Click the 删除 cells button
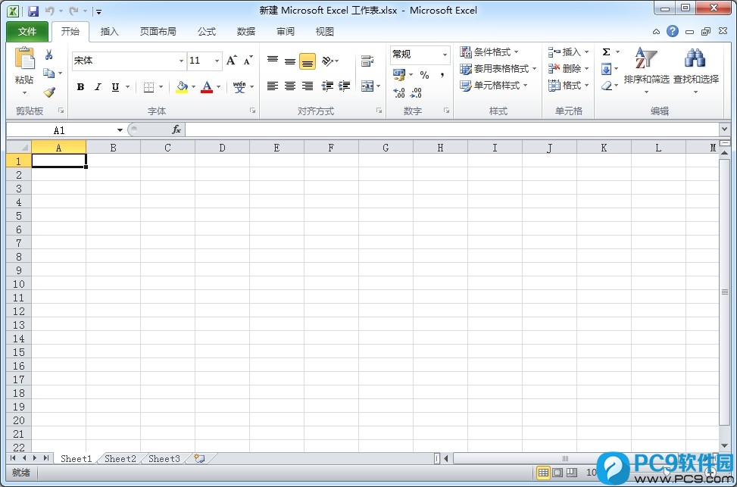 click(568, 69)
